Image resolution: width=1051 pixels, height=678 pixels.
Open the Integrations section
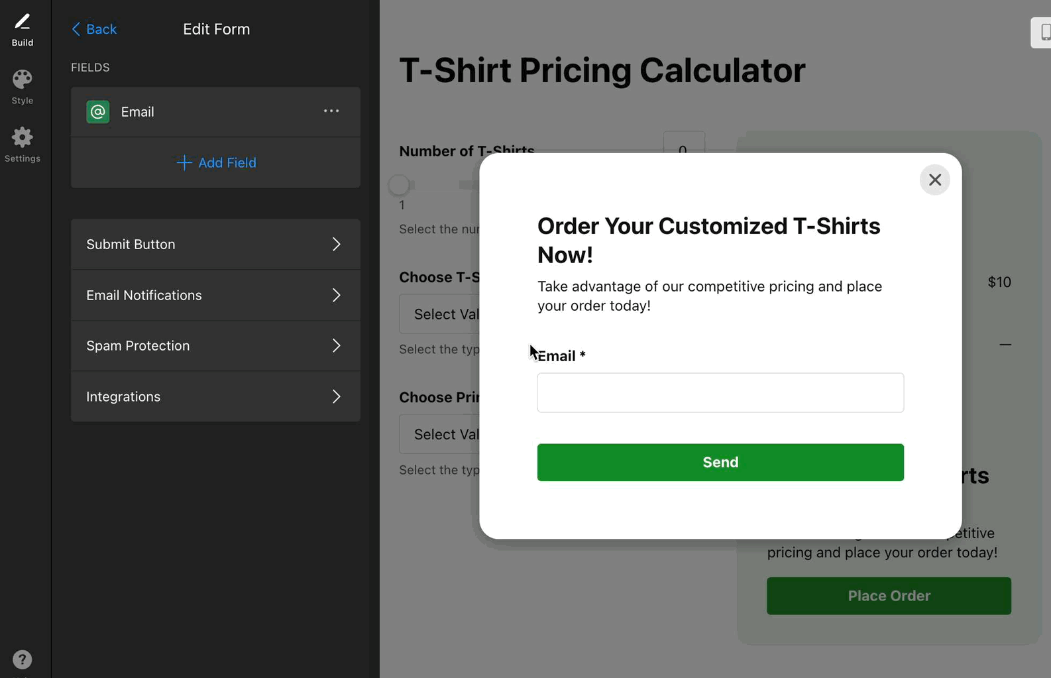(215, 397)
